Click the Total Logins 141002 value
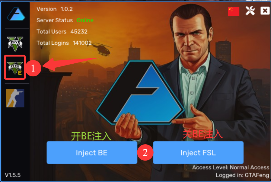 pos(82,43)
